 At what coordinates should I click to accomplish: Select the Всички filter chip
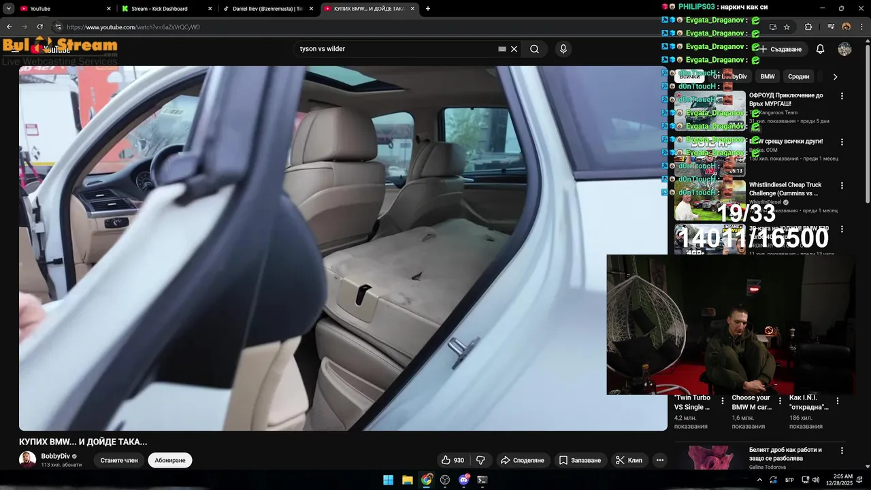[x=689, y=77]
